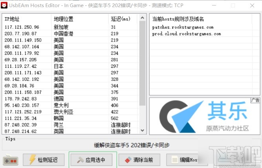Click the 检测延迟 latency test button
Screen dimensions: 262x168
44,160
